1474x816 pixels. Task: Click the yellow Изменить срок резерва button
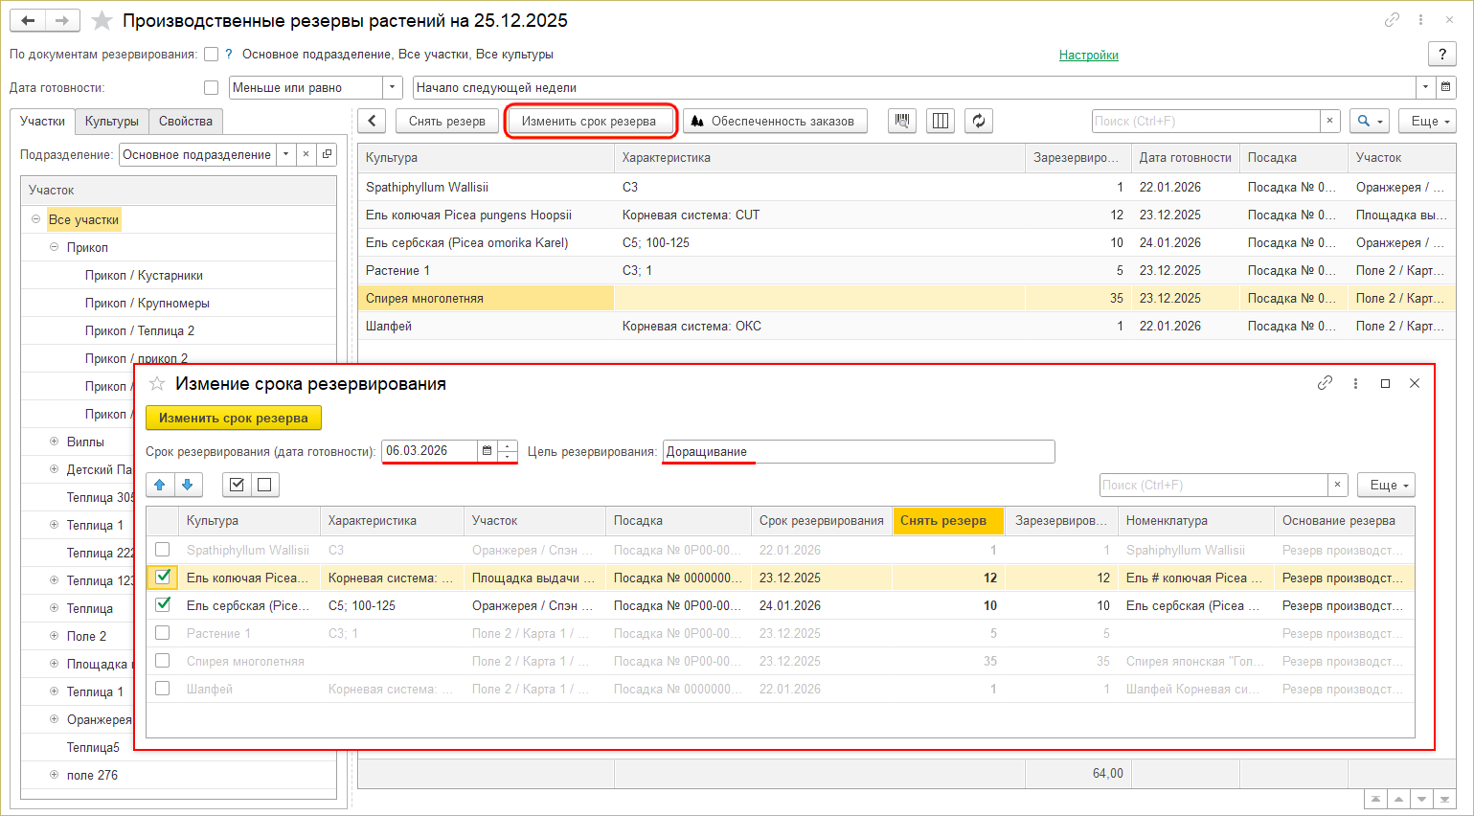point(233,418)
